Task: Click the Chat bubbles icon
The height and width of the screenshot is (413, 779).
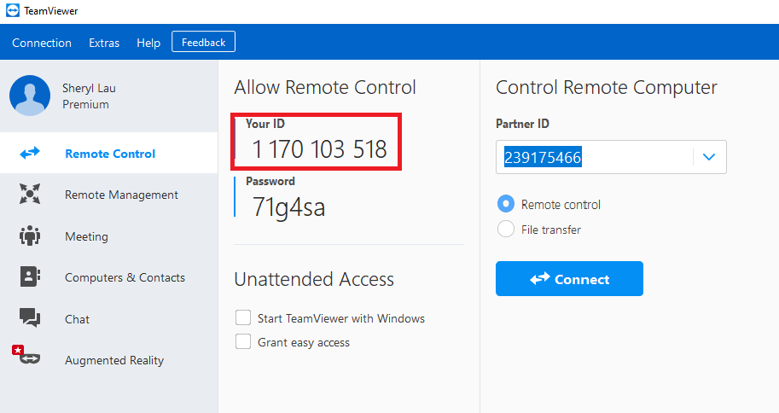Action: coord(30,317)
